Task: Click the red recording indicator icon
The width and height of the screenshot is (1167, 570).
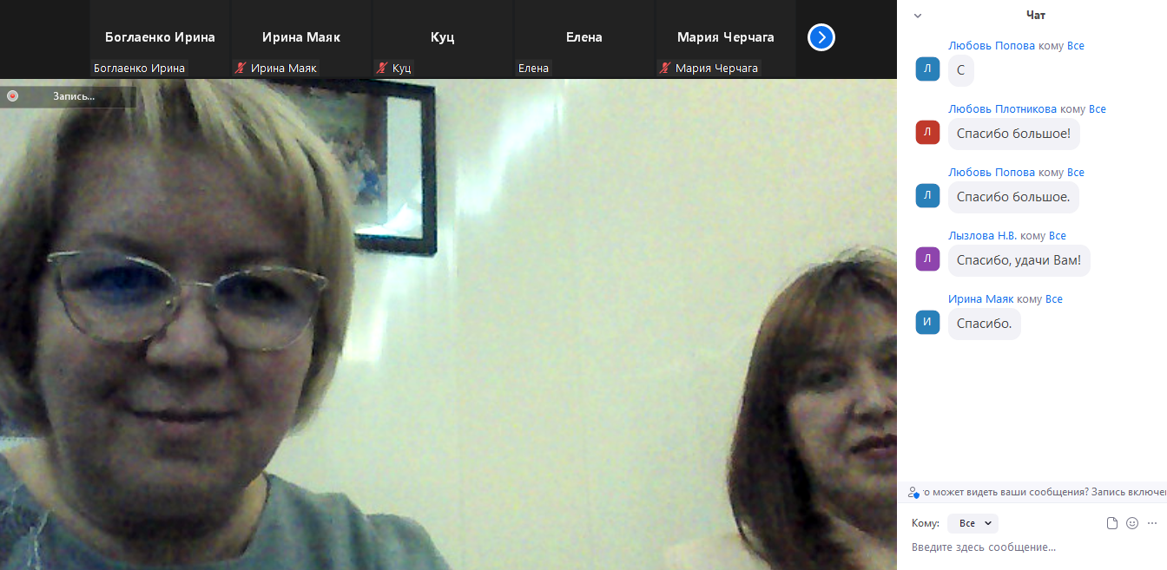Action: coord(12,96)
